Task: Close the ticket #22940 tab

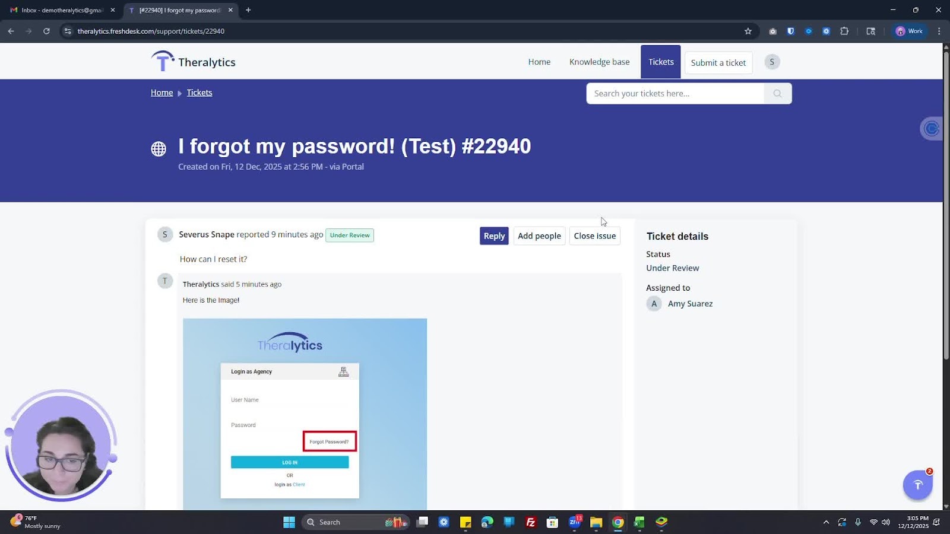Action: tap(230, 10)
